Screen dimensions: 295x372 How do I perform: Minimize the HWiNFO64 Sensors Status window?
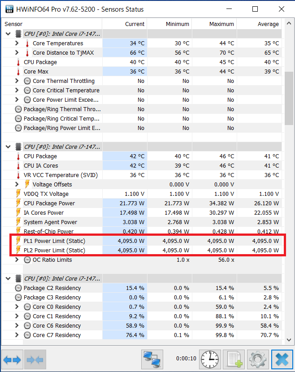tap(229, 9)
